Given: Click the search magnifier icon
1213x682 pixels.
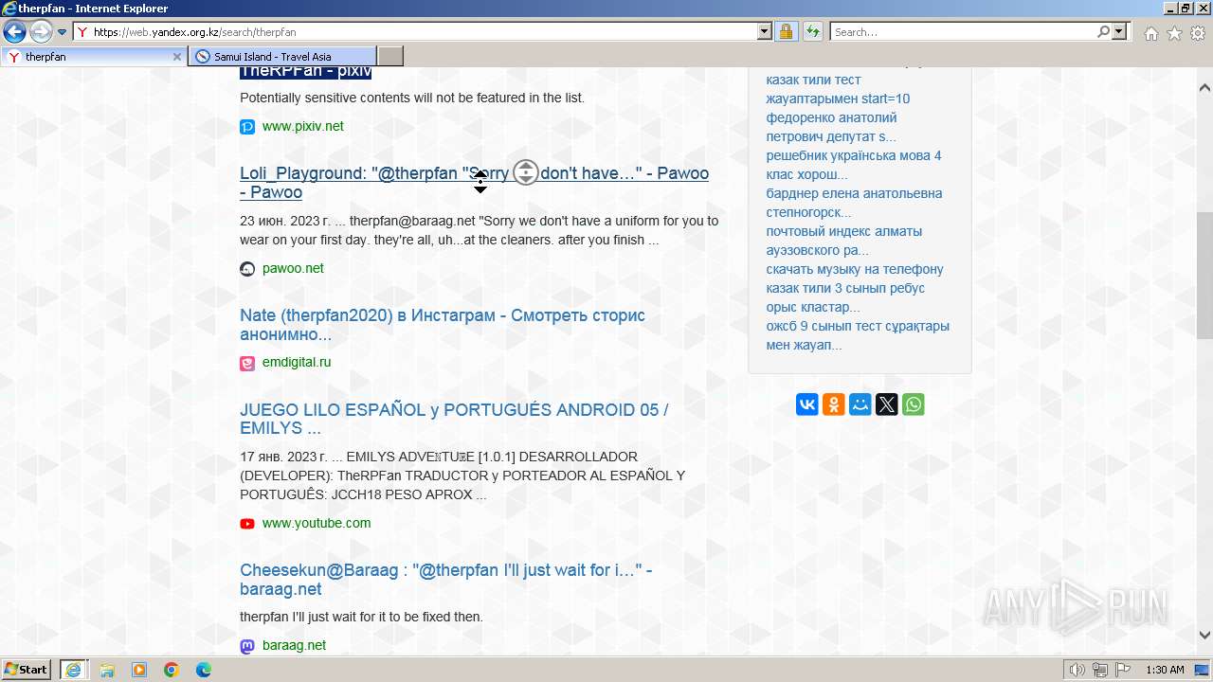Looking at the screenshot, I should 1103,31.
